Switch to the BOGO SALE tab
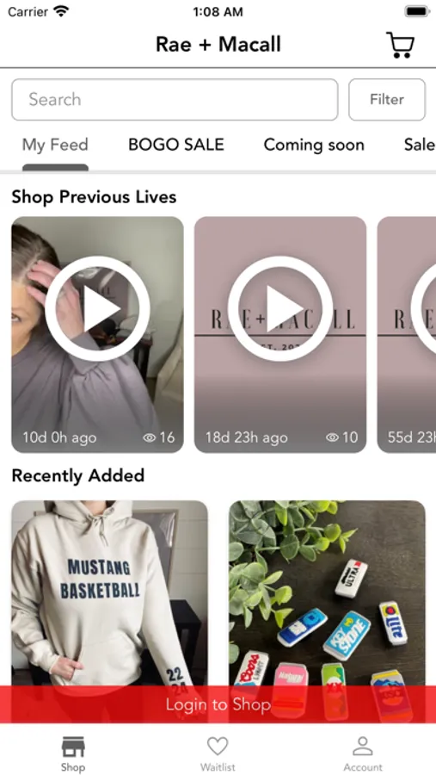The width and height of the screenshot is (436, 775). (176, 145)
